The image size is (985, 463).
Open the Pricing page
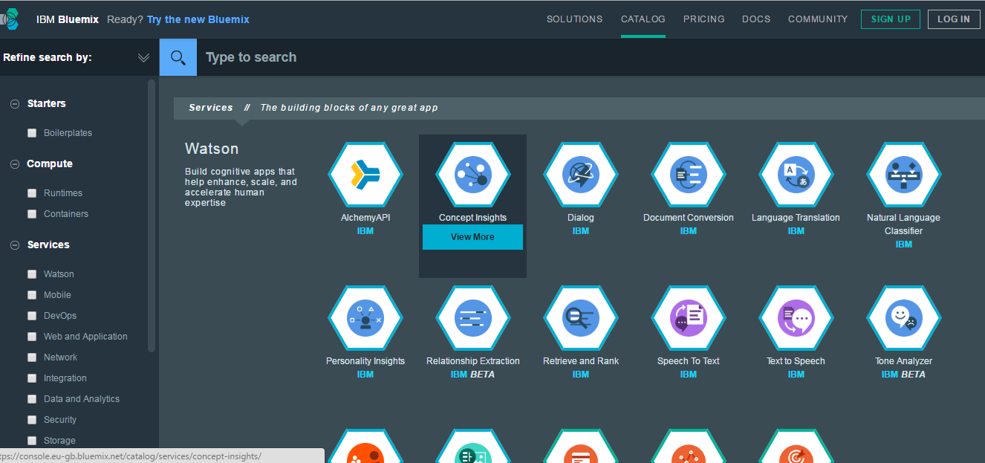pyautogui.click(x=704, y=19)
